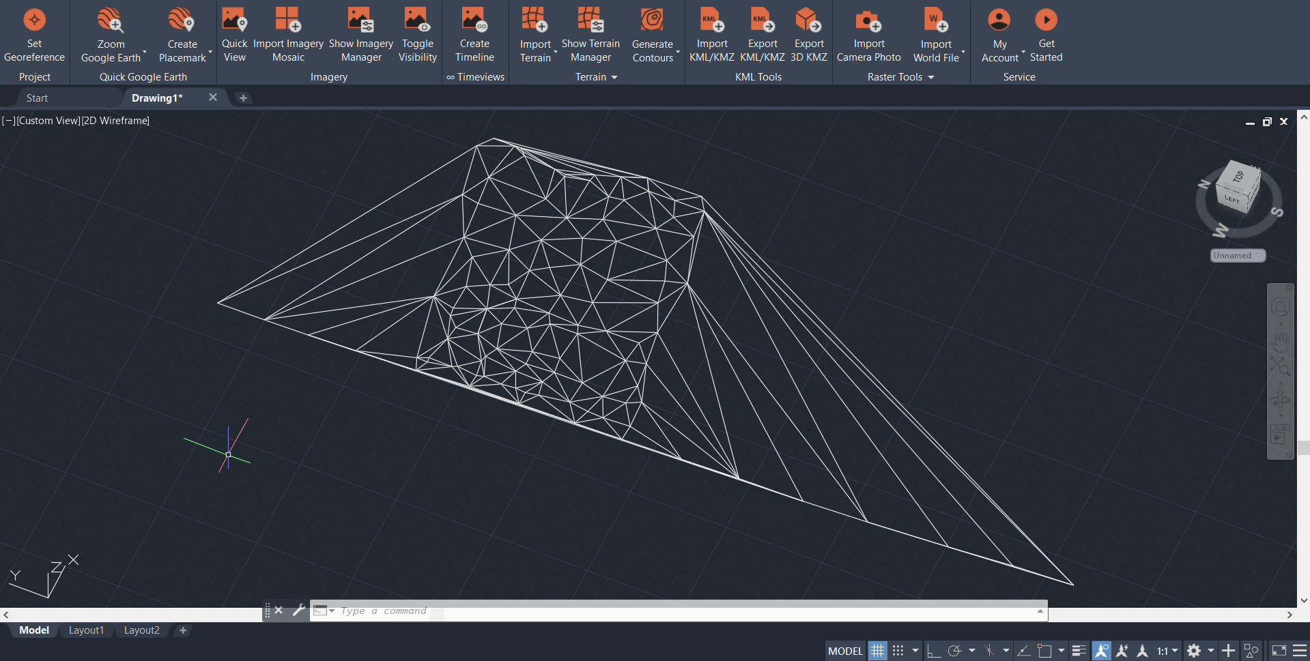Open the Workspace Switching gear
Screen dimensions: 1310x661
pos(1193,651)
